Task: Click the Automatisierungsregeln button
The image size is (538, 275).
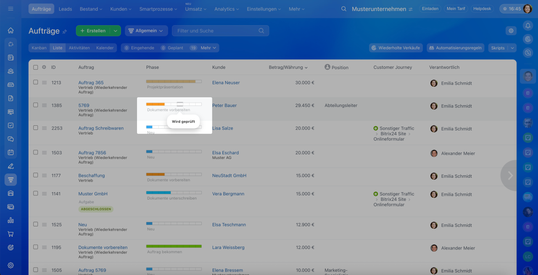Action: [x=455, y=48]
